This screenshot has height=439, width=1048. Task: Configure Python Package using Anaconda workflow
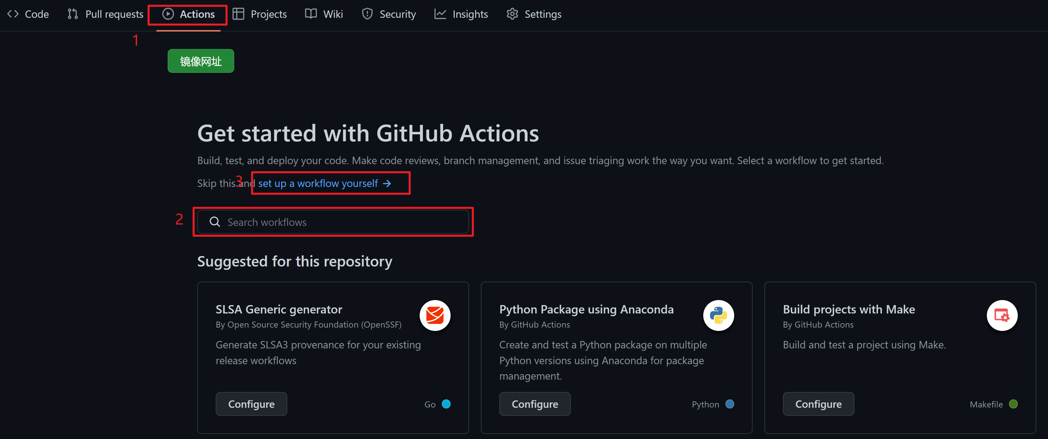535,404
